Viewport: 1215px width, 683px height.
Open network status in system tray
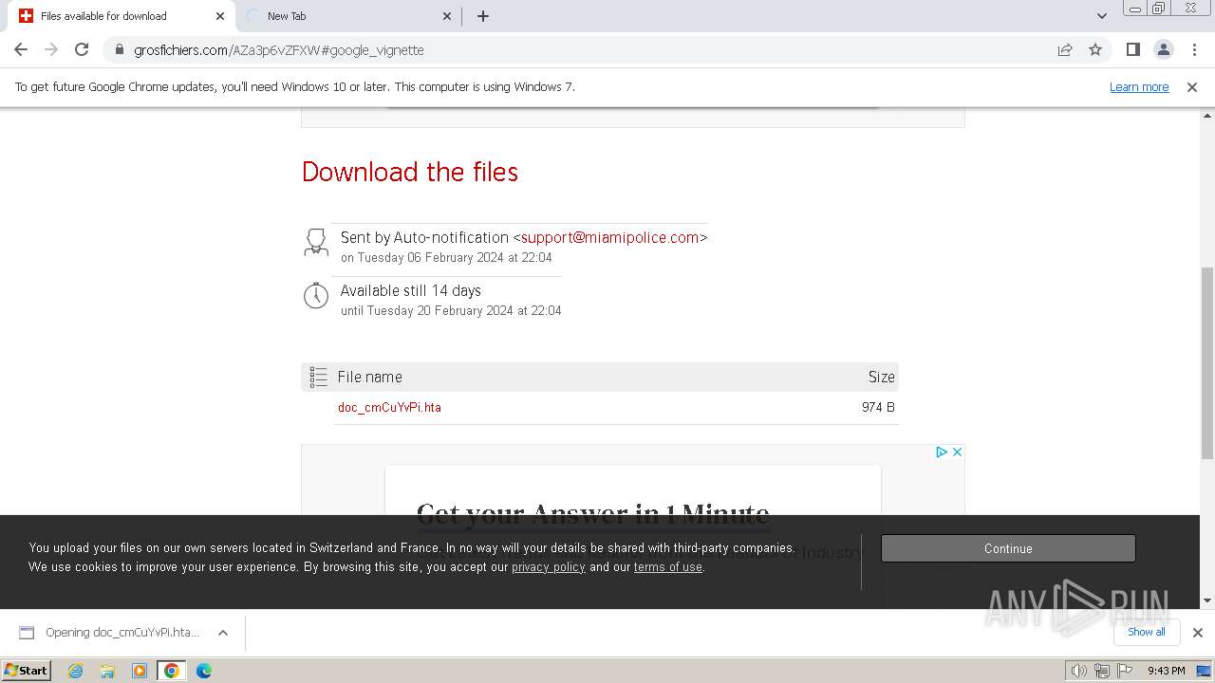pos(1101,671)
